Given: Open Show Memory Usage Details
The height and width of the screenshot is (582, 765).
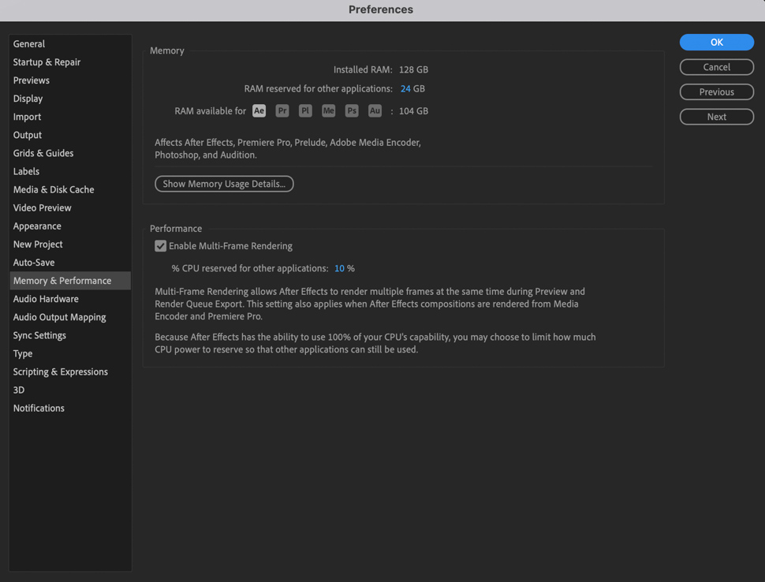Looking at the screenshot, I should (224, 184).
